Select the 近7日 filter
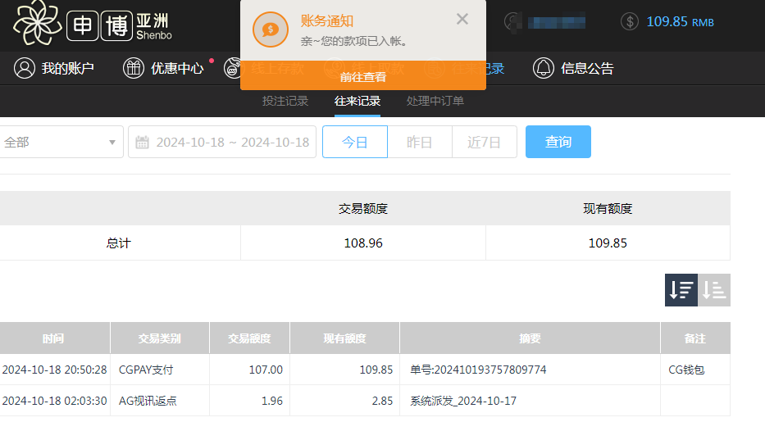Screen dimensions: 765x422 (484, 142)
